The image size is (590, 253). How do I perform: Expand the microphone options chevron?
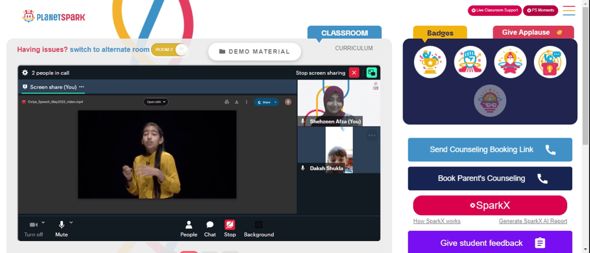[x=71, y=222]
